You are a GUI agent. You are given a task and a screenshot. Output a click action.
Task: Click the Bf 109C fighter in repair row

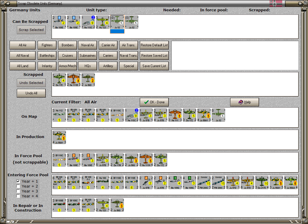74,205
